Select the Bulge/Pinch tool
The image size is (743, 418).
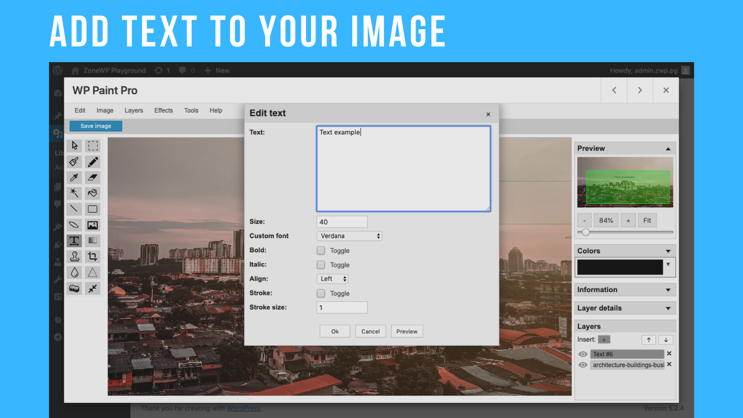(x=93, y=288)
